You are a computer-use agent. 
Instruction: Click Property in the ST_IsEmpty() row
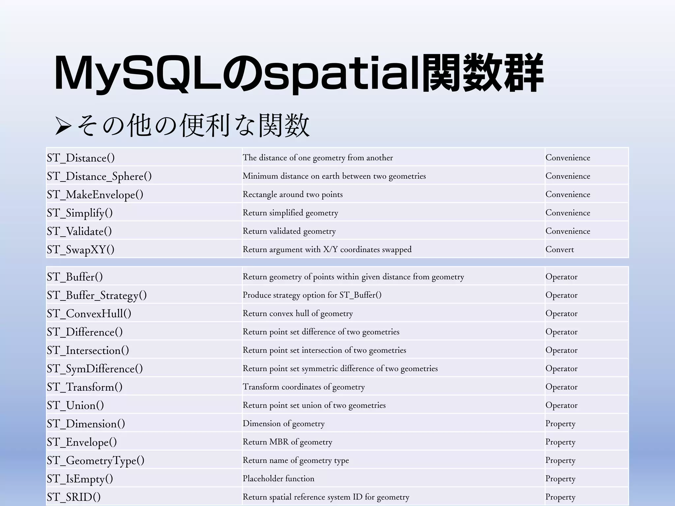(x=560, y=479)
